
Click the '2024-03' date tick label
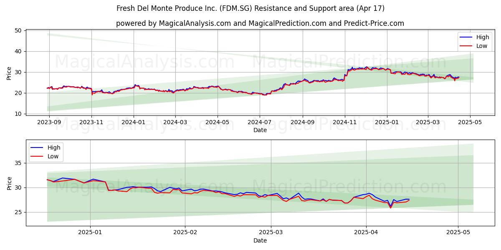click(x=175, y=123)
